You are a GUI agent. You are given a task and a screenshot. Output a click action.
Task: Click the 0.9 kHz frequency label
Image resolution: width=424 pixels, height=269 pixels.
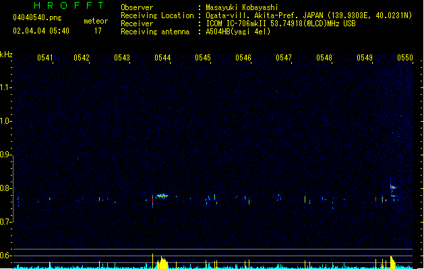pos(5,155)
